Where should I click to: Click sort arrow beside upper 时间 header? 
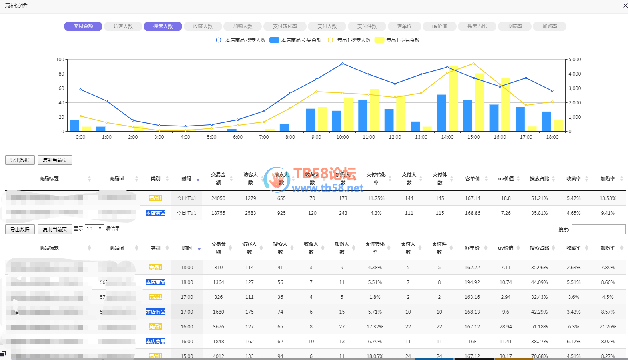tap(198, 180)
